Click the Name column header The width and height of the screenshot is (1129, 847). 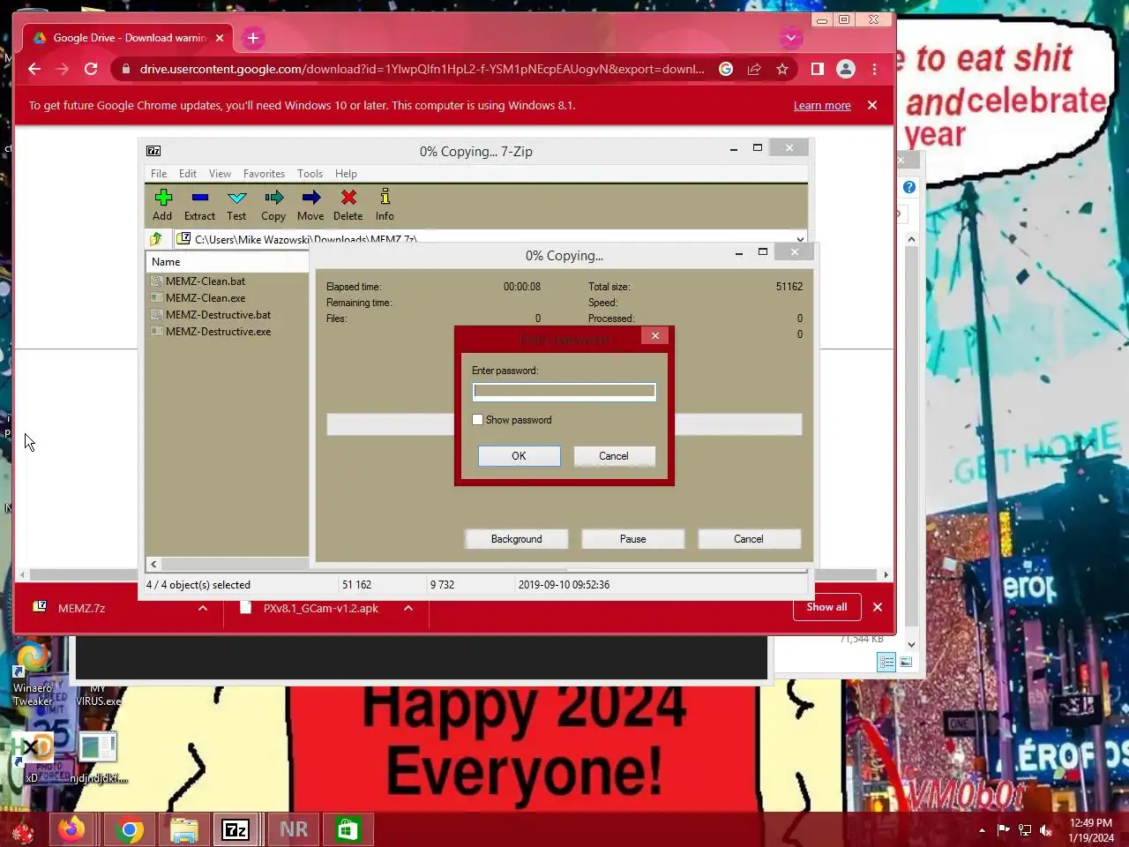(x=227, y=262)
